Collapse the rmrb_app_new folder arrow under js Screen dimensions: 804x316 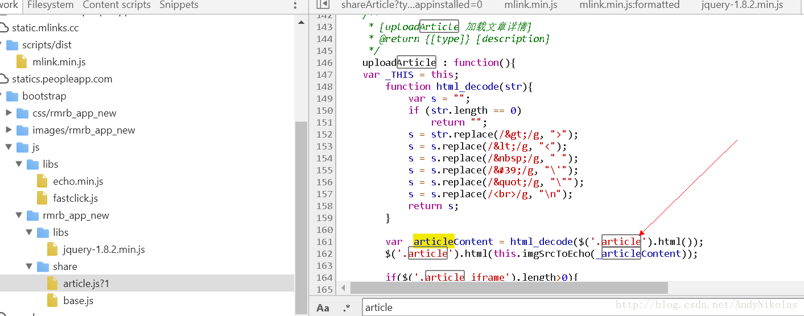pos(19,215)
